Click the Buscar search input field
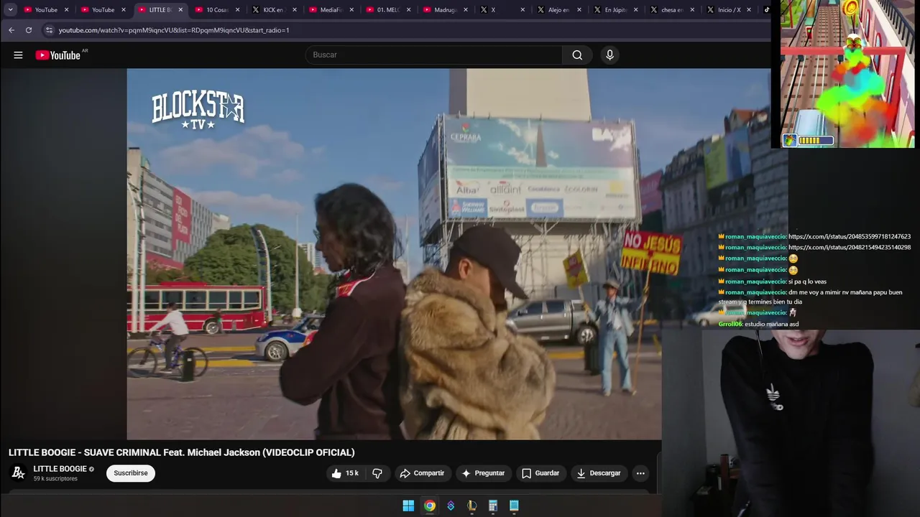The image size is (920, 517). [x=434, y=55]
